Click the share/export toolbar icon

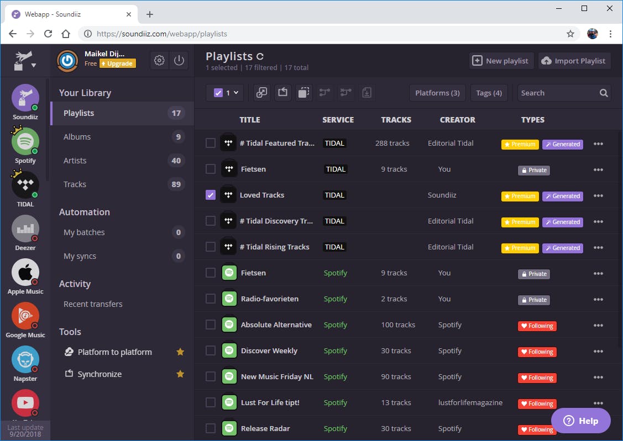tap(282, 93)
